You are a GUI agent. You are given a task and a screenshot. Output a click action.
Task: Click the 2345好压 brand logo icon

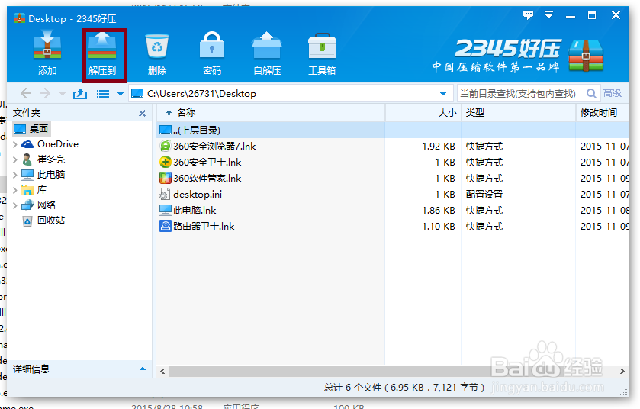(x=586, y=55)
